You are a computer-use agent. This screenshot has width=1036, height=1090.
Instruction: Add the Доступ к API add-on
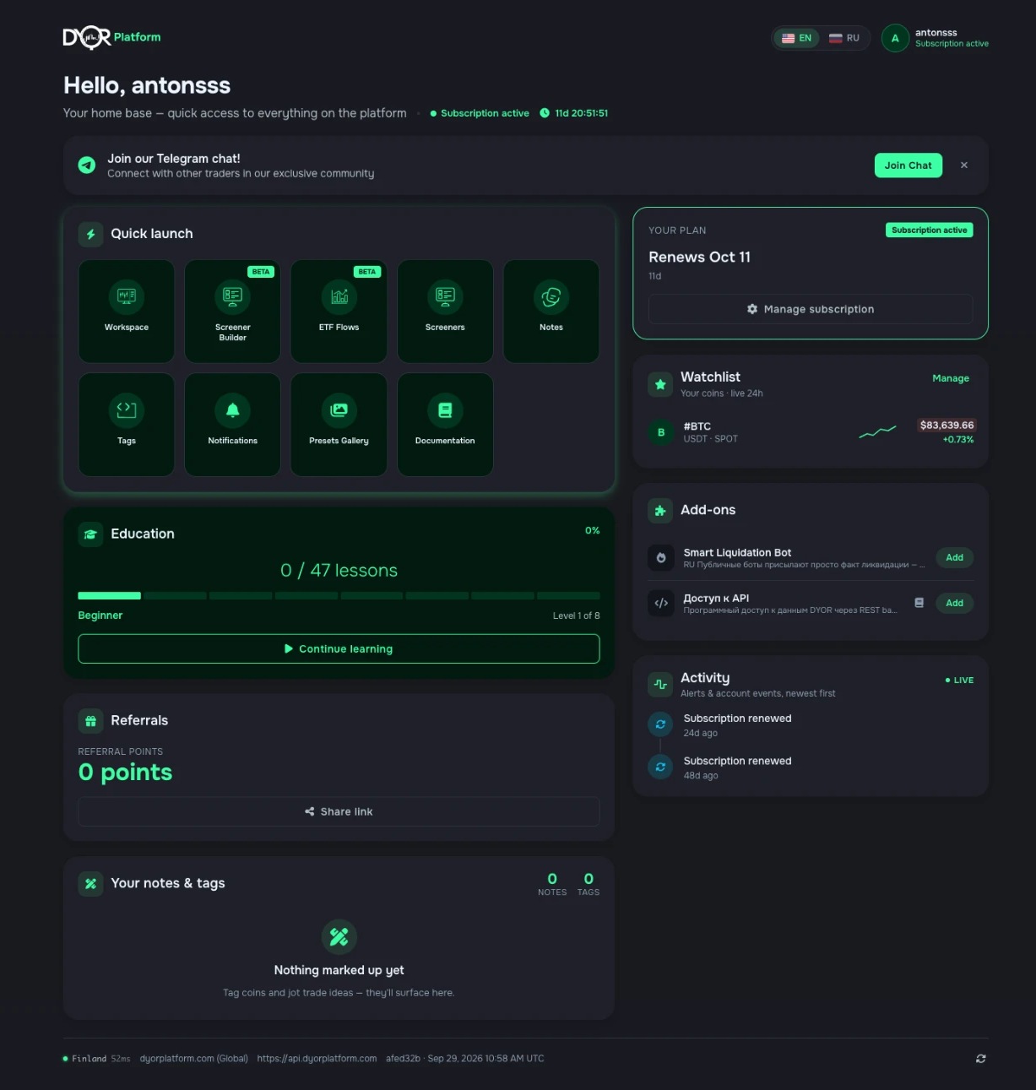[954, 604]
